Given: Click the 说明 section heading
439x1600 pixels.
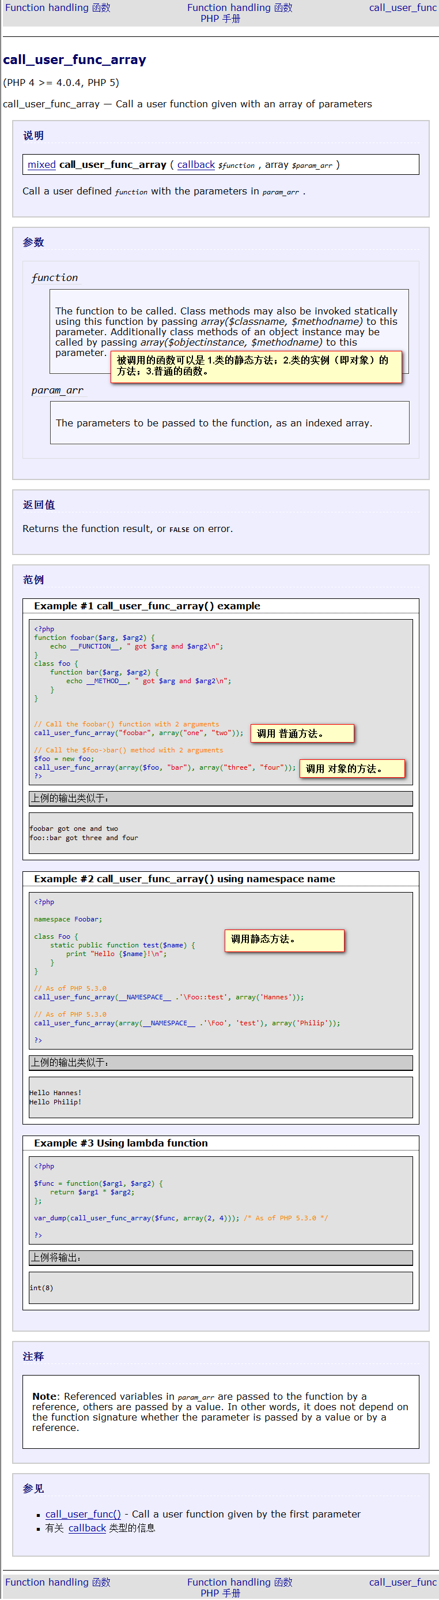Looking at the screenshot, I should click(33, 136).
